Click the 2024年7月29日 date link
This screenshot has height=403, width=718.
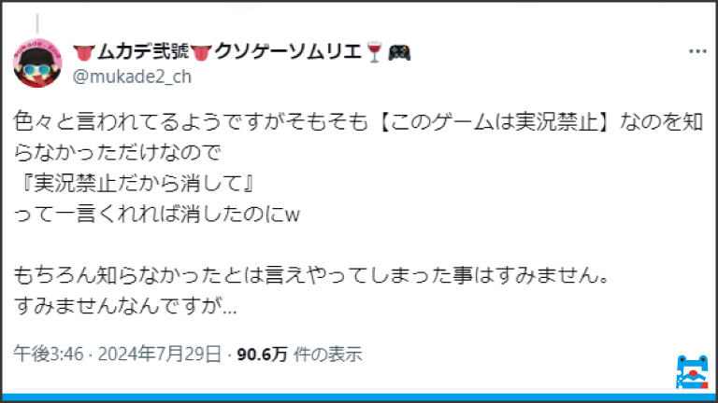159,354
